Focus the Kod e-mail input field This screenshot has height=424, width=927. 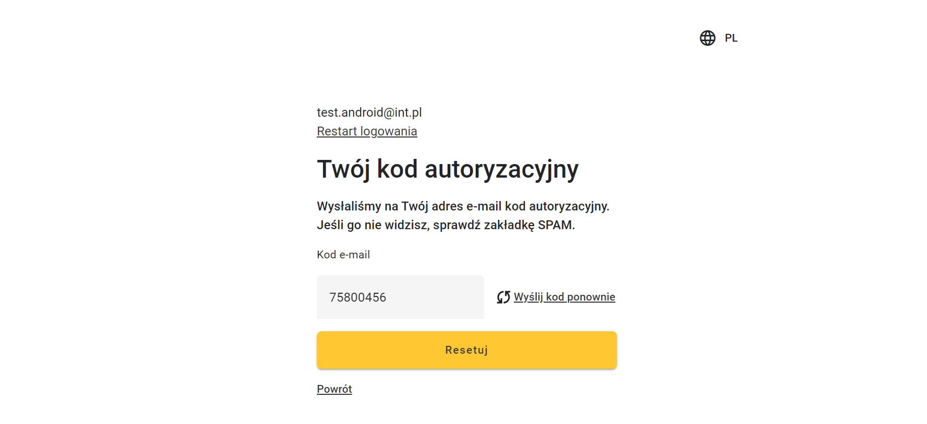[400, 297]
